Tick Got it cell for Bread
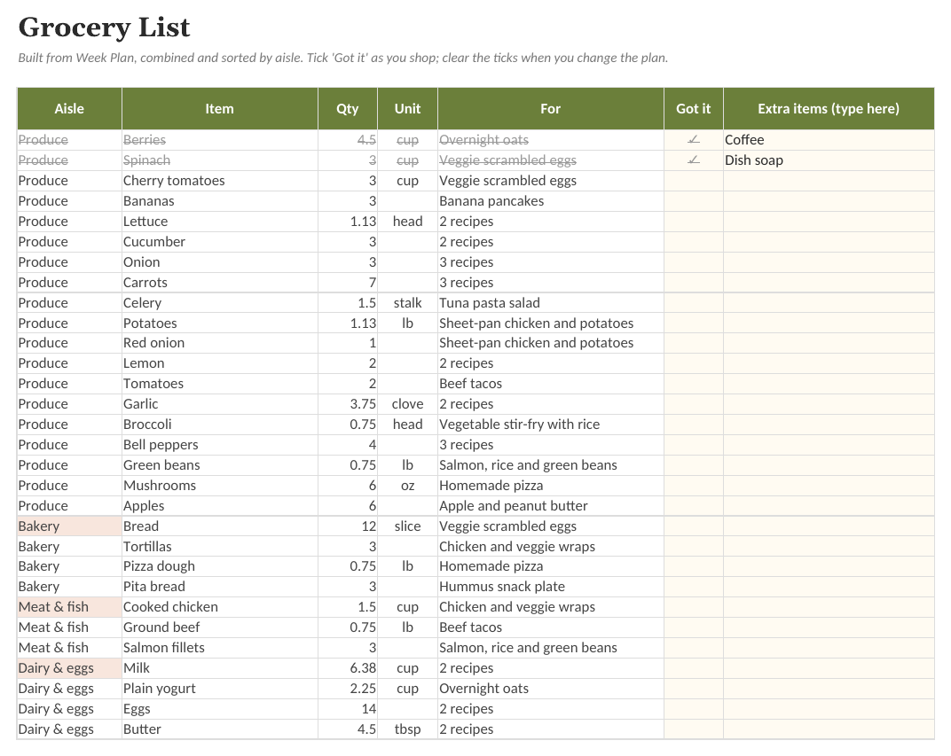 (x=693, y=526)
